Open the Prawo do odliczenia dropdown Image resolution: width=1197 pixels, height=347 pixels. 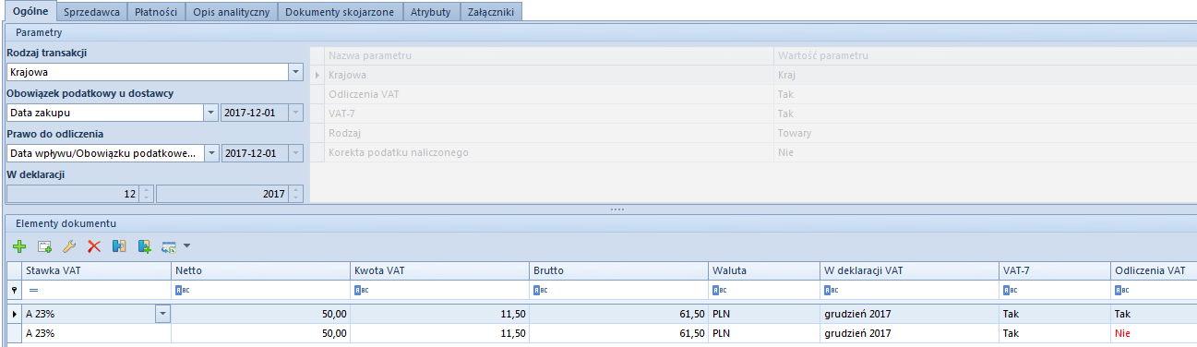coord(211,153)
